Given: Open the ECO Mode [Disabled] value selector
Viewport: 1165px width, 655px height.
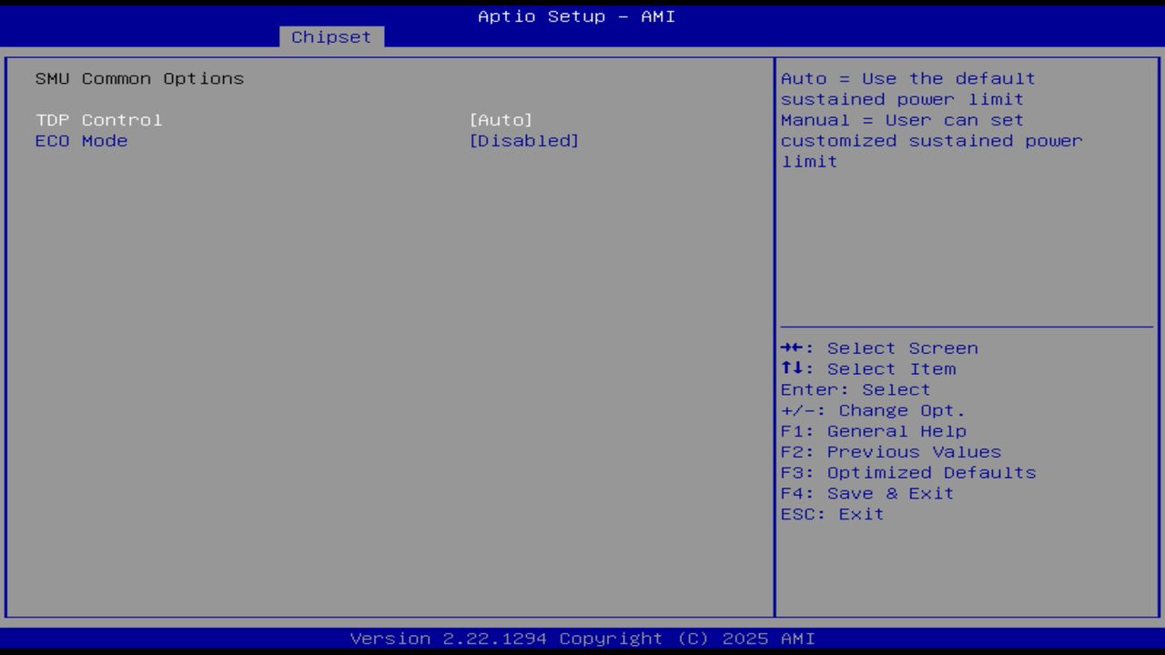Looking at the screenshot, I should (525, 140).
